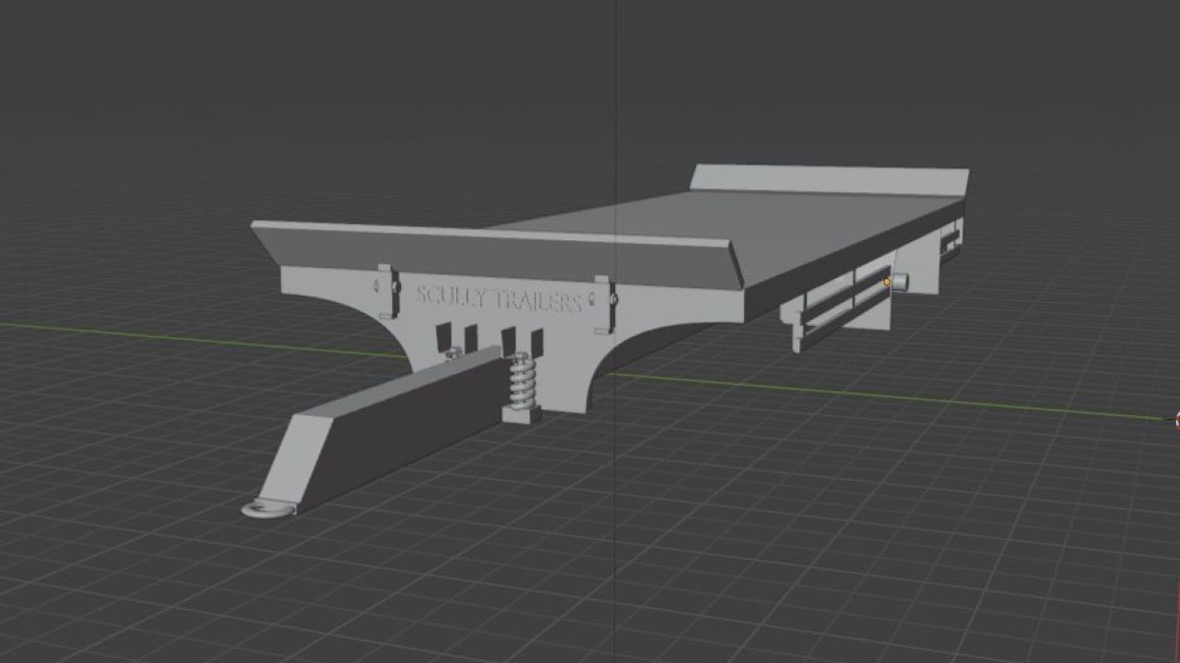Click the rightmost rectangular slot below the text
Viewport: 1180px width, 663px height.
(x=537, y=340)
